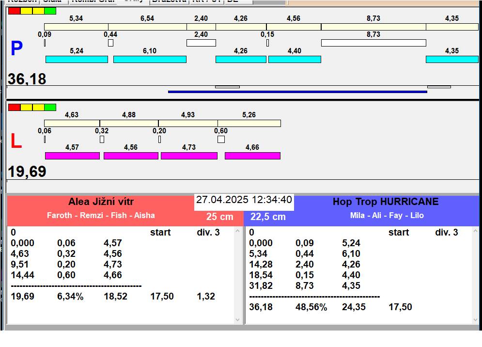Click the cream segment labeled 5,34
This screenshot has width=482, height=347.
click(x=76, y=27)
